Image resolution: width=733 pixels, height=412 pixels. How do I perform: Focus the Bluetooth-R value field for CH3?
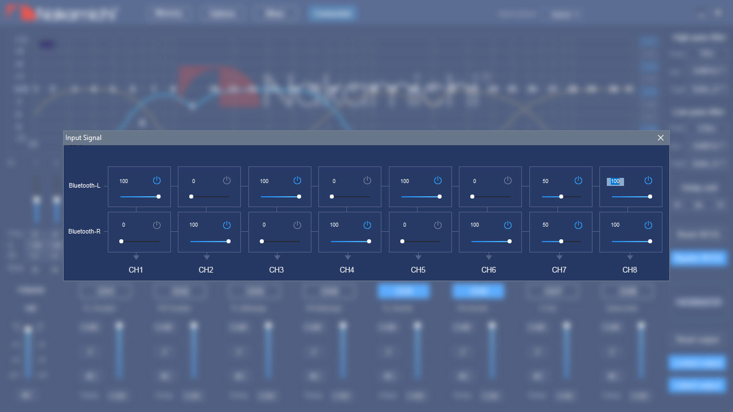(264, 225)
